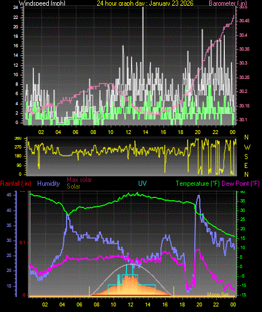Click the "24 hour graph day : January 23 2026" title

click(x=145, y=3)
